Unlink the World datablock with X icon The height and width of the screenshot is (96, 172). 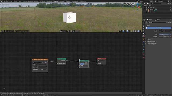170,23
